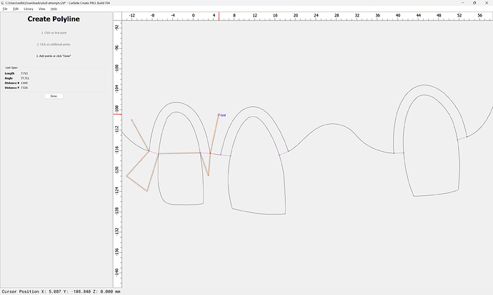Click the Angle value in Last Span
Screen dimensions: 493x295
[x=25, y=78]
